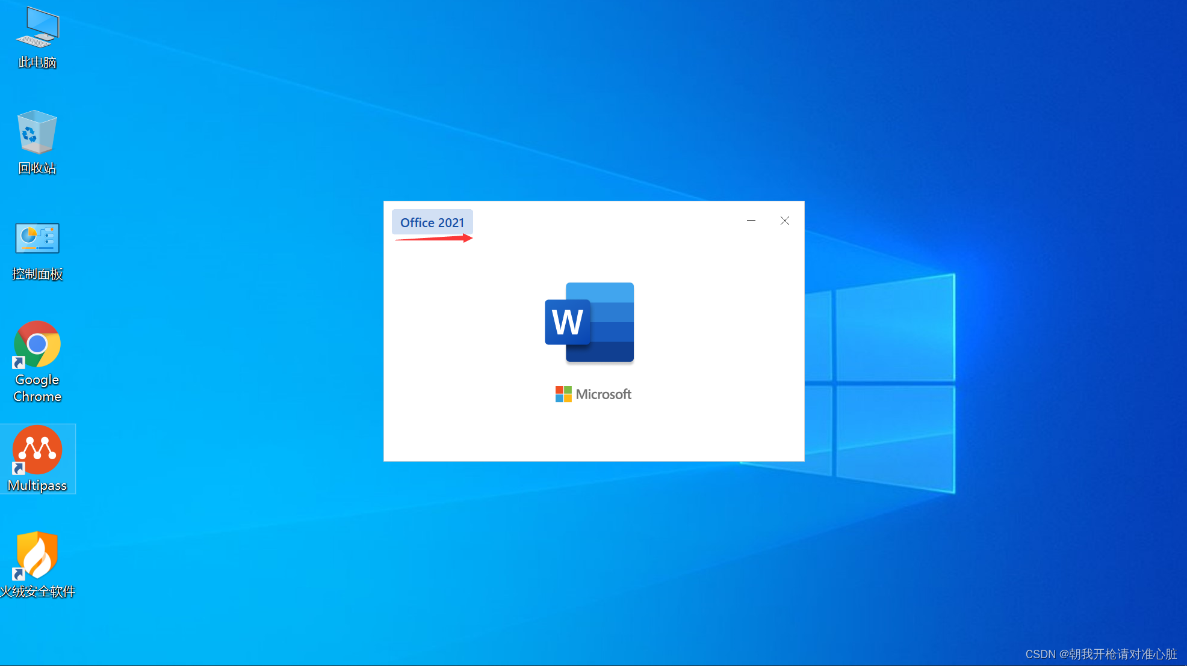Click the 回收站 text label
The image size is (1187, 666).
point(37,168)
